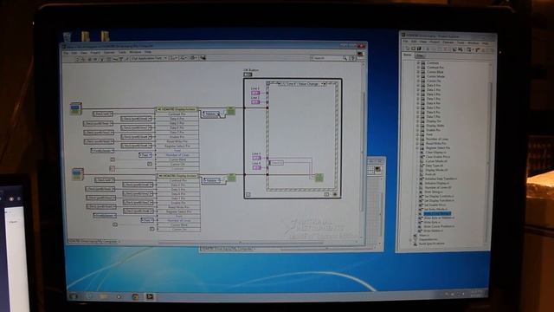Toggle Highlight Execution light bulb
The height and width of the screenshot is (312, 554).
(x=102, y=60)
